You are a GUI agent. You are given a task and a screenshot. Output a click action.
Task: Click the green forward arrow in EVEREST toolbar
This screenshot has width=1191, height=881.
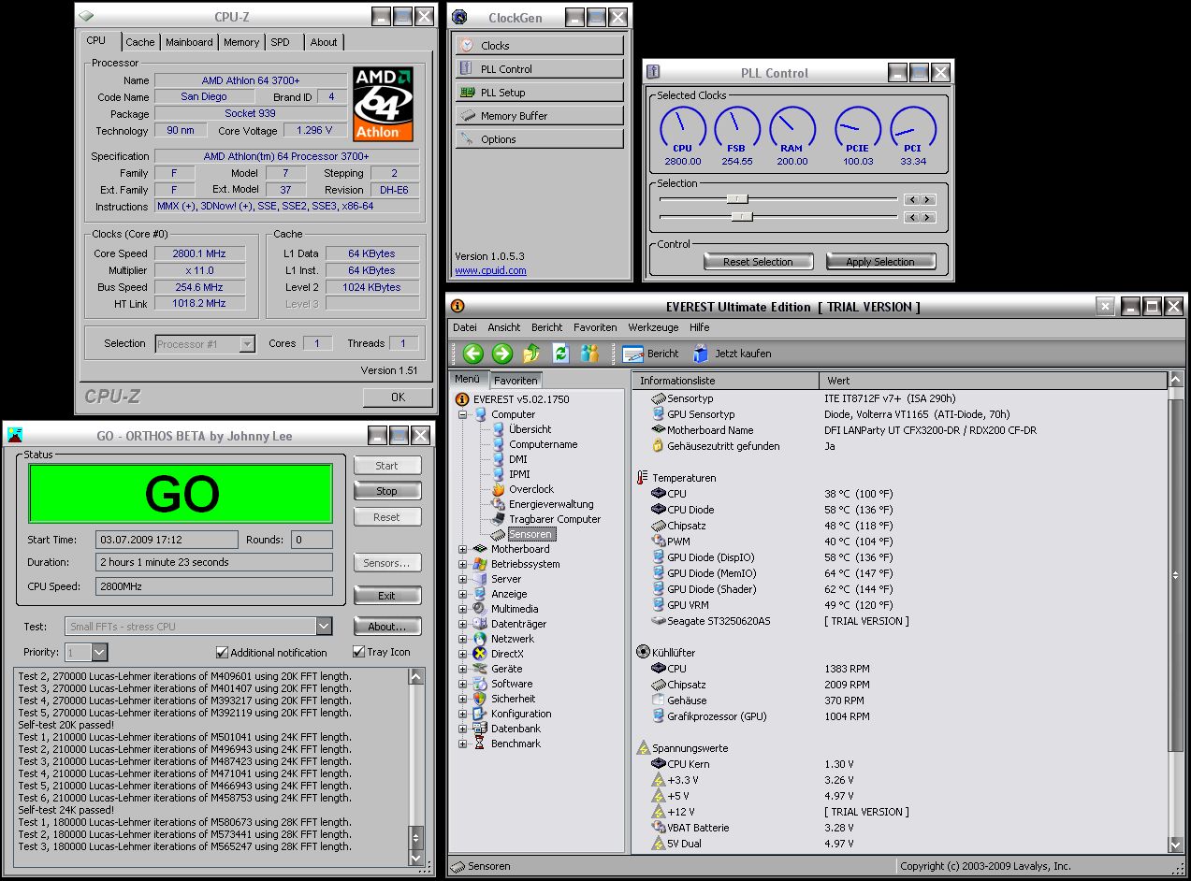(502, 354)
